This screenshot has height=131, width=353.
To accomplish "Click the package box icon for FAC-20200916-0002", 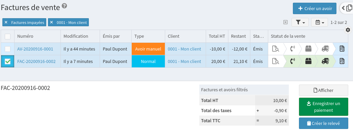I will (x=308, y=61).
